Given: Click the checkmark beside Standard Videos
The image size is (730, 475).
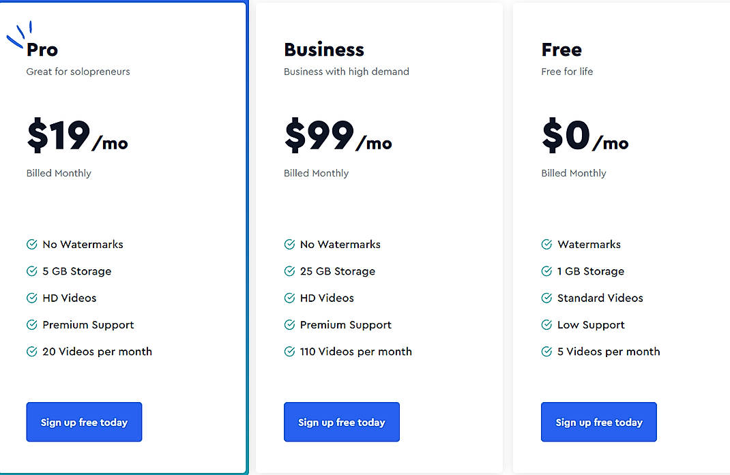Looking at the screenshot, I should click(546, 298).
